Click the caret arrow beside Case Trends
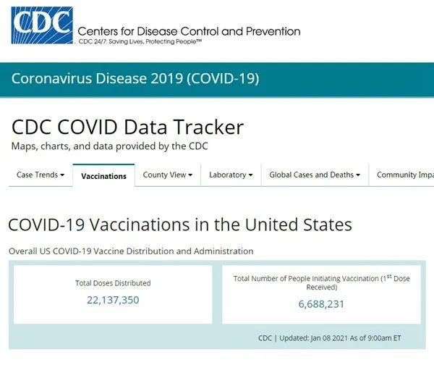This screenshot has width=434, height=365. 62,175
